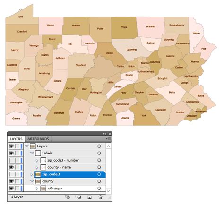Click the county layer thumbnail

click(x=38, y=181)
